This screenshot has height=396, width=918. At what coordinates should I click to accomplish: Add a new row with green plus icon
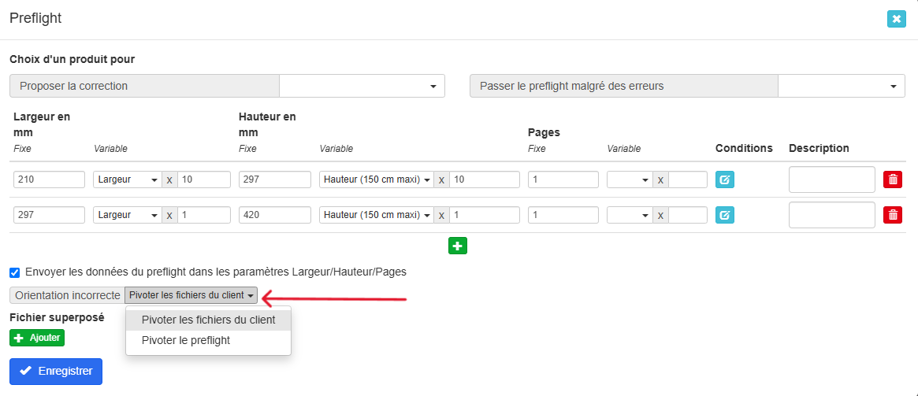pyautogui.click(x=457, y=246)
